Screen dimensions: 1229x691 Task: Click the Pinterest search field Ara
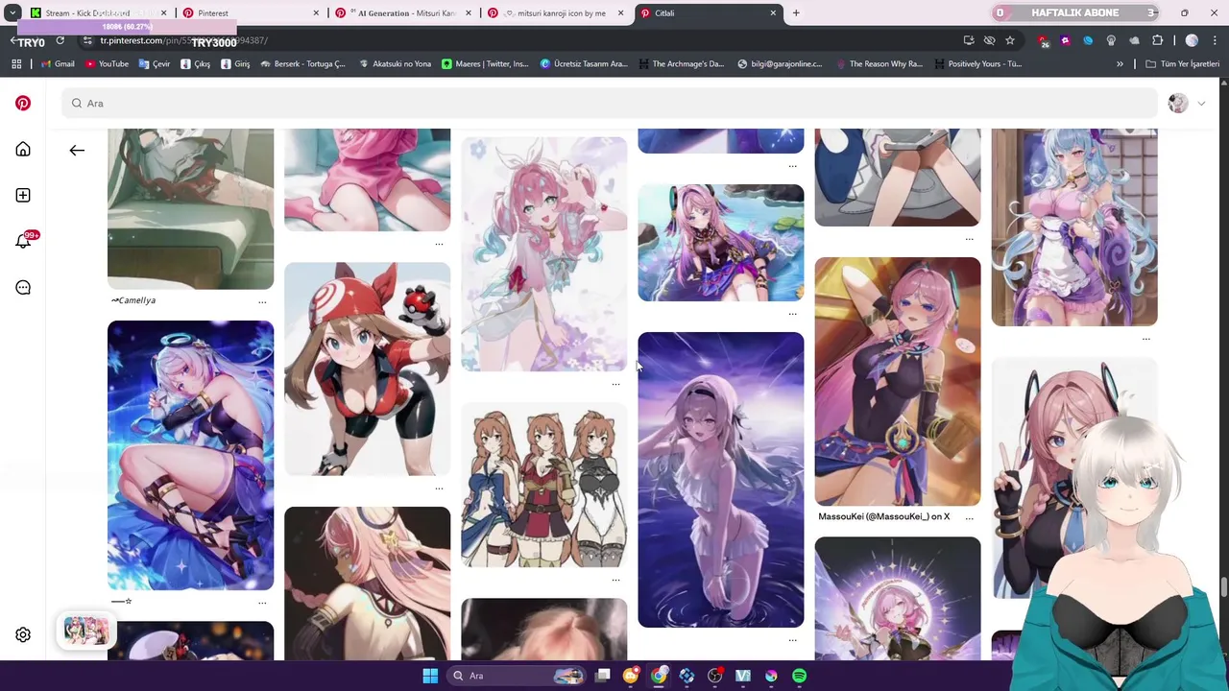[610, 103]
